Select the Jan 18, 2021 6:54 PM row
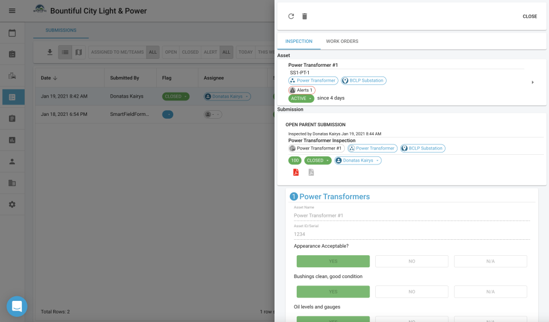Screen dimensions: 549x322 155,114
